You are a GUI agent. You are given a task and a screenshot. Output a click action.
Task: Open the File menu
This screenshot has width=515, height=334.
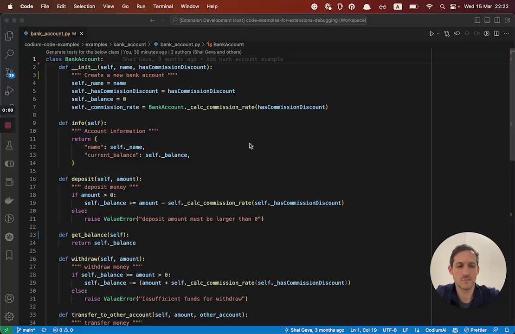(45, 6)
